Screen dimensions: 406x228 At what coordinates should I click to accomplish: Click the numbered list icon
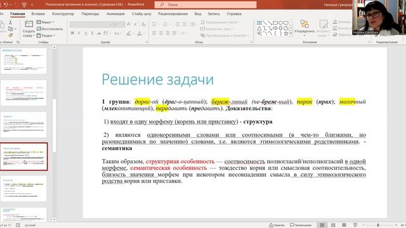click(x=165, y=24)
